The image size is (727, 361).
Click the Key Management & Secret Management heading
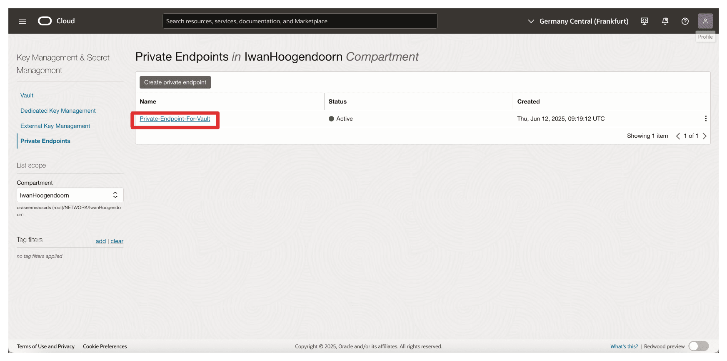point(63,64)
